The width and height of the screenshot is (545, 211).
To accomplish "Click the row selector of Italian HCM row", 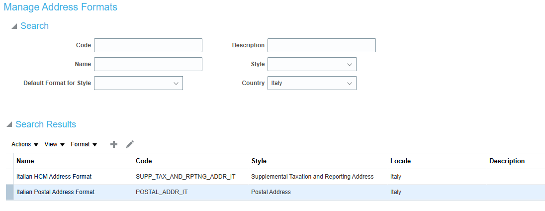I will (x=10, y=177).
